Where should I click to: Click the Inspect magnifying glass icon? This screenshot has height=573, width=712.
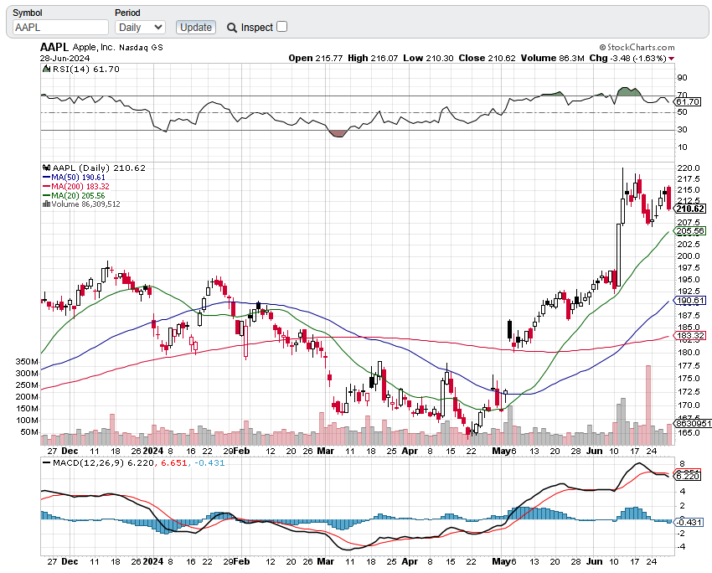232,28
